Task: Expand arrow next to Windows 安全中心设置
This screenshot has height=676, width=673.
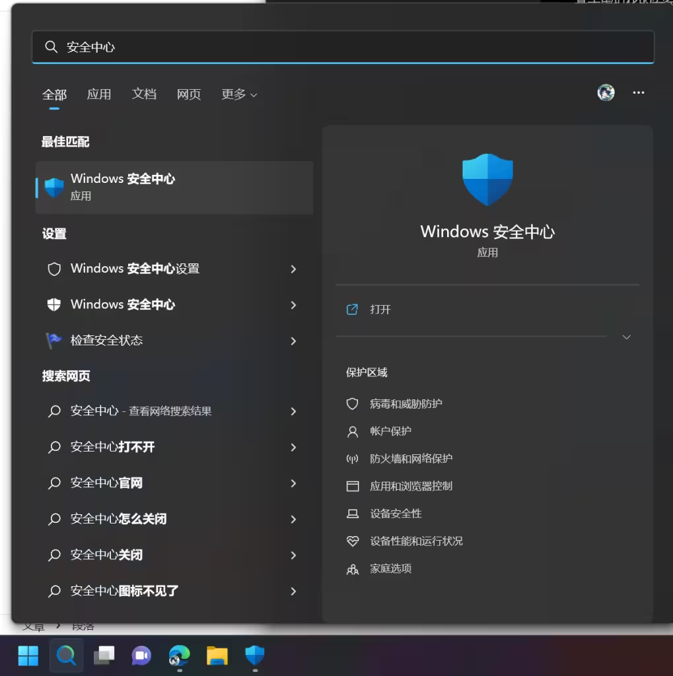Action: tap(293, 269)
